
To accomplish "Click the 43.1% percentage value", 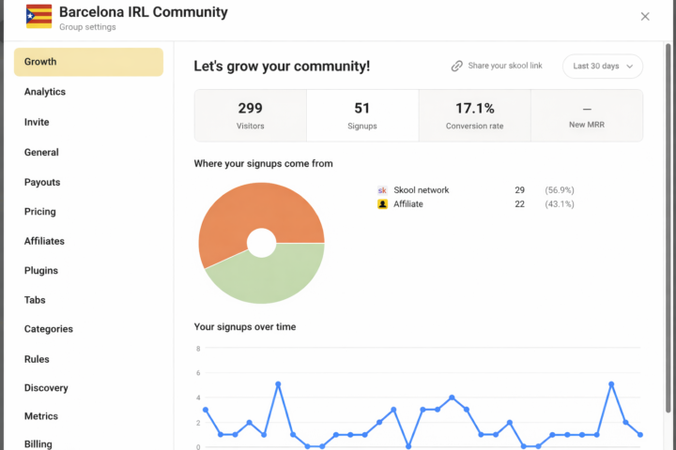I will click(x=560, y=204).
